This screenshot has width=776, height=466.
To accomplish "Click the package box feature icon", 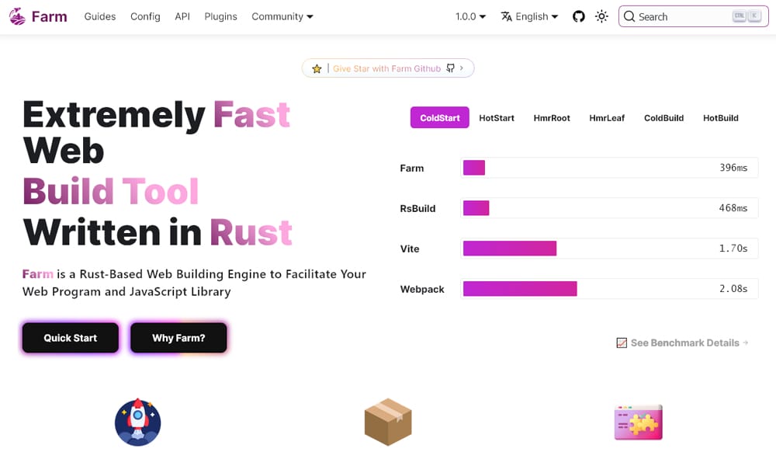I will pyautogui.click(x=388, y=422).
